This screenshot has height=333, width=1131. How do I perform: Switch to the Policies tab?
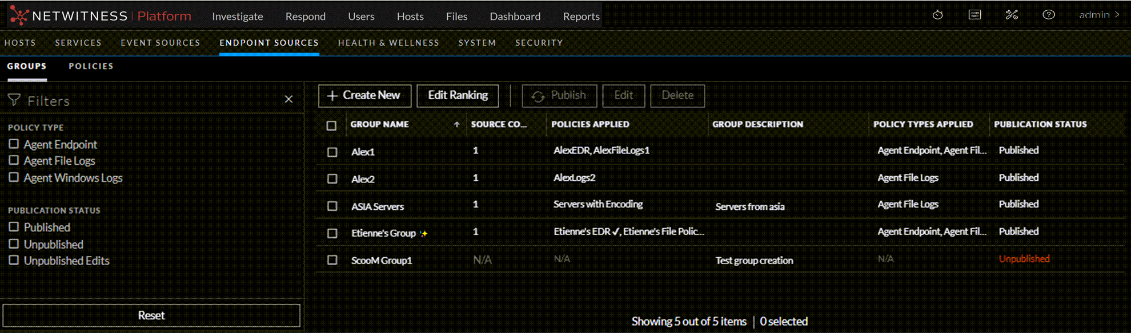pos(91,66)
